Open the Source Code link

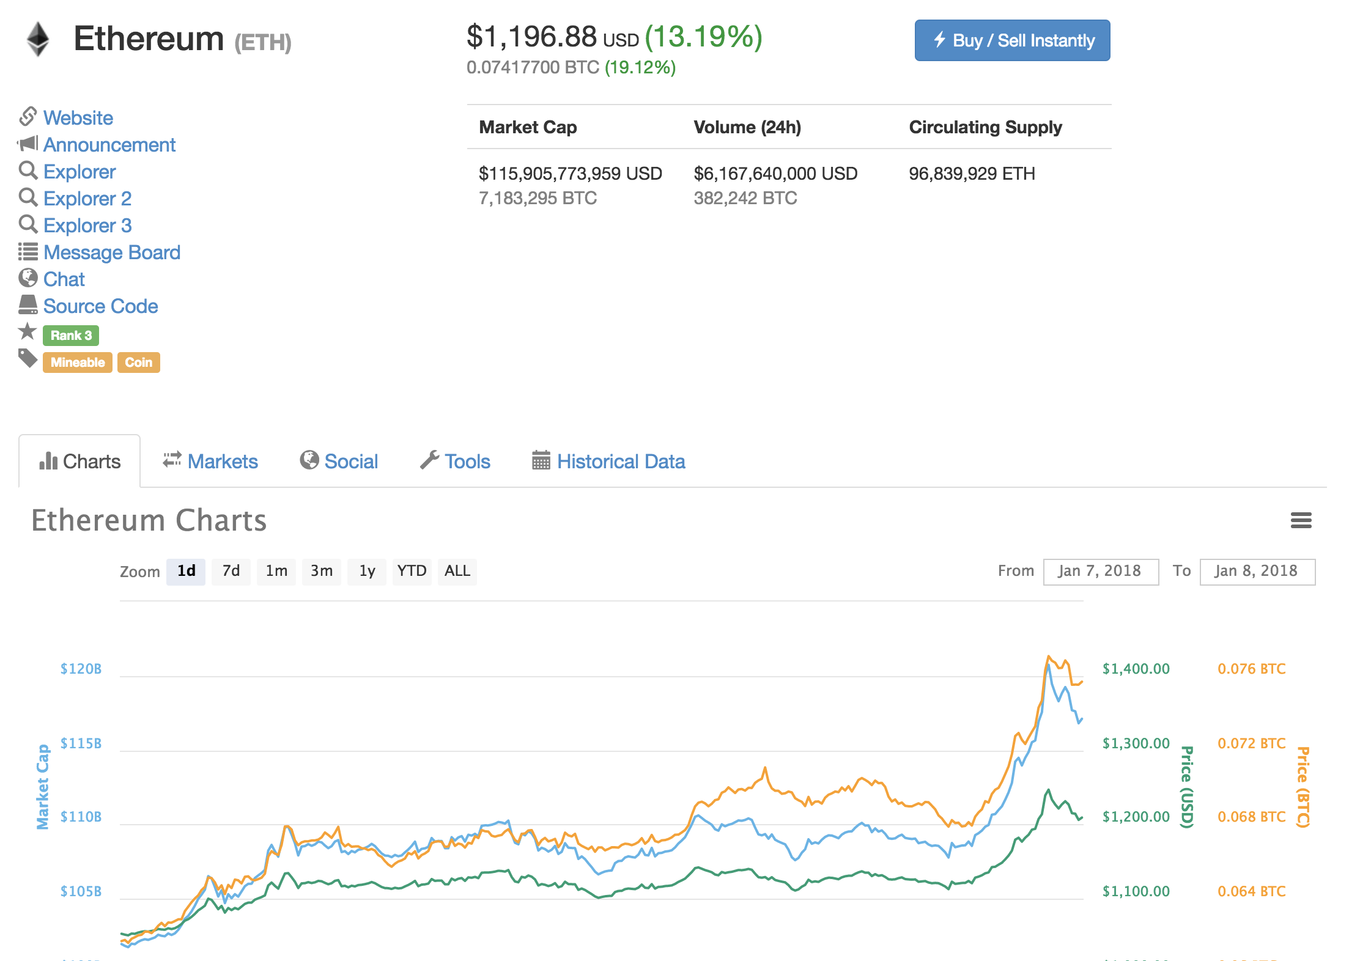101,306
